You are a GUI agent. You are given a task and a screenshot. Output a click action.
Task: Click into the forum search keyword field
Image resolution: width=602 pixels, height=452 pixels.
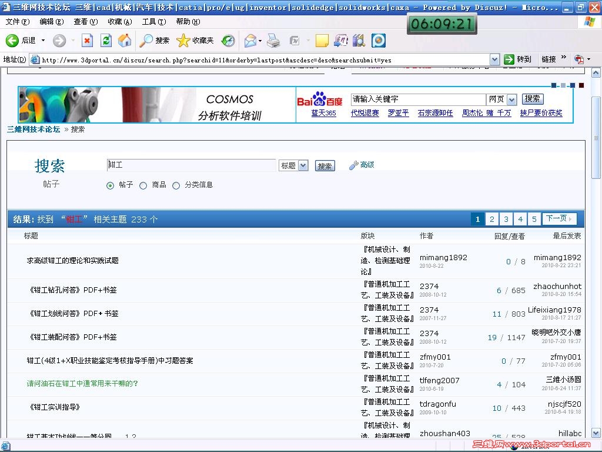(x=191, y=165)
